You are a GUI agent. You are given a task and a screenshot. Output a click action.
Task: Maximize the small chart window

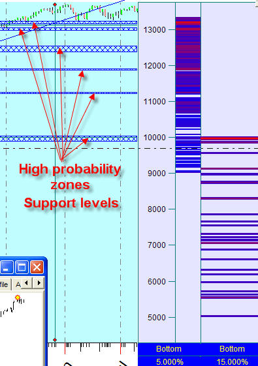tap(22, 267)
